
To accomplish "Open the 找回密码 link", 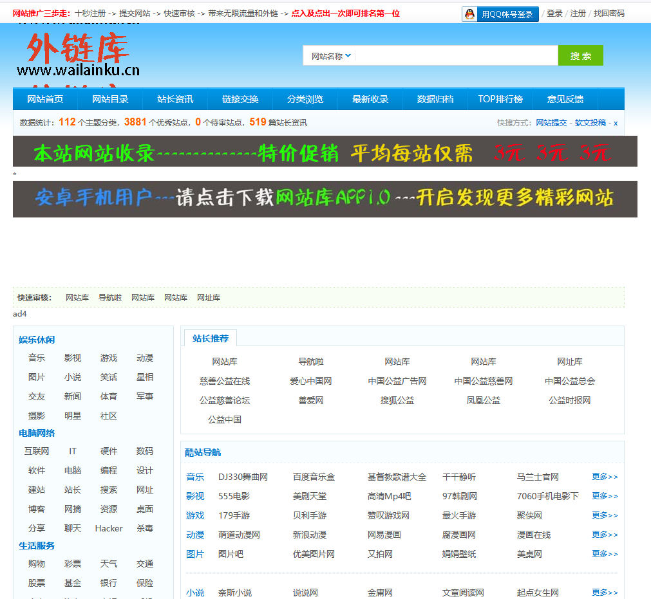I will point(609,14).
